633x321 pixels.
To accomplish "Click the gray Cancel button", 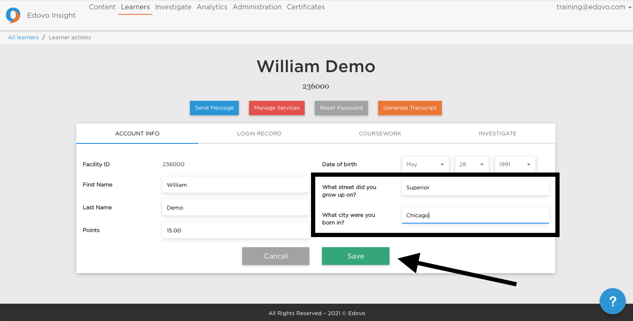I will tap(276, 256).
